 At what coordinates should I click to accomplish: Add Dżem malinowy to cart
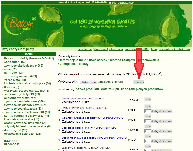point(161,141)
